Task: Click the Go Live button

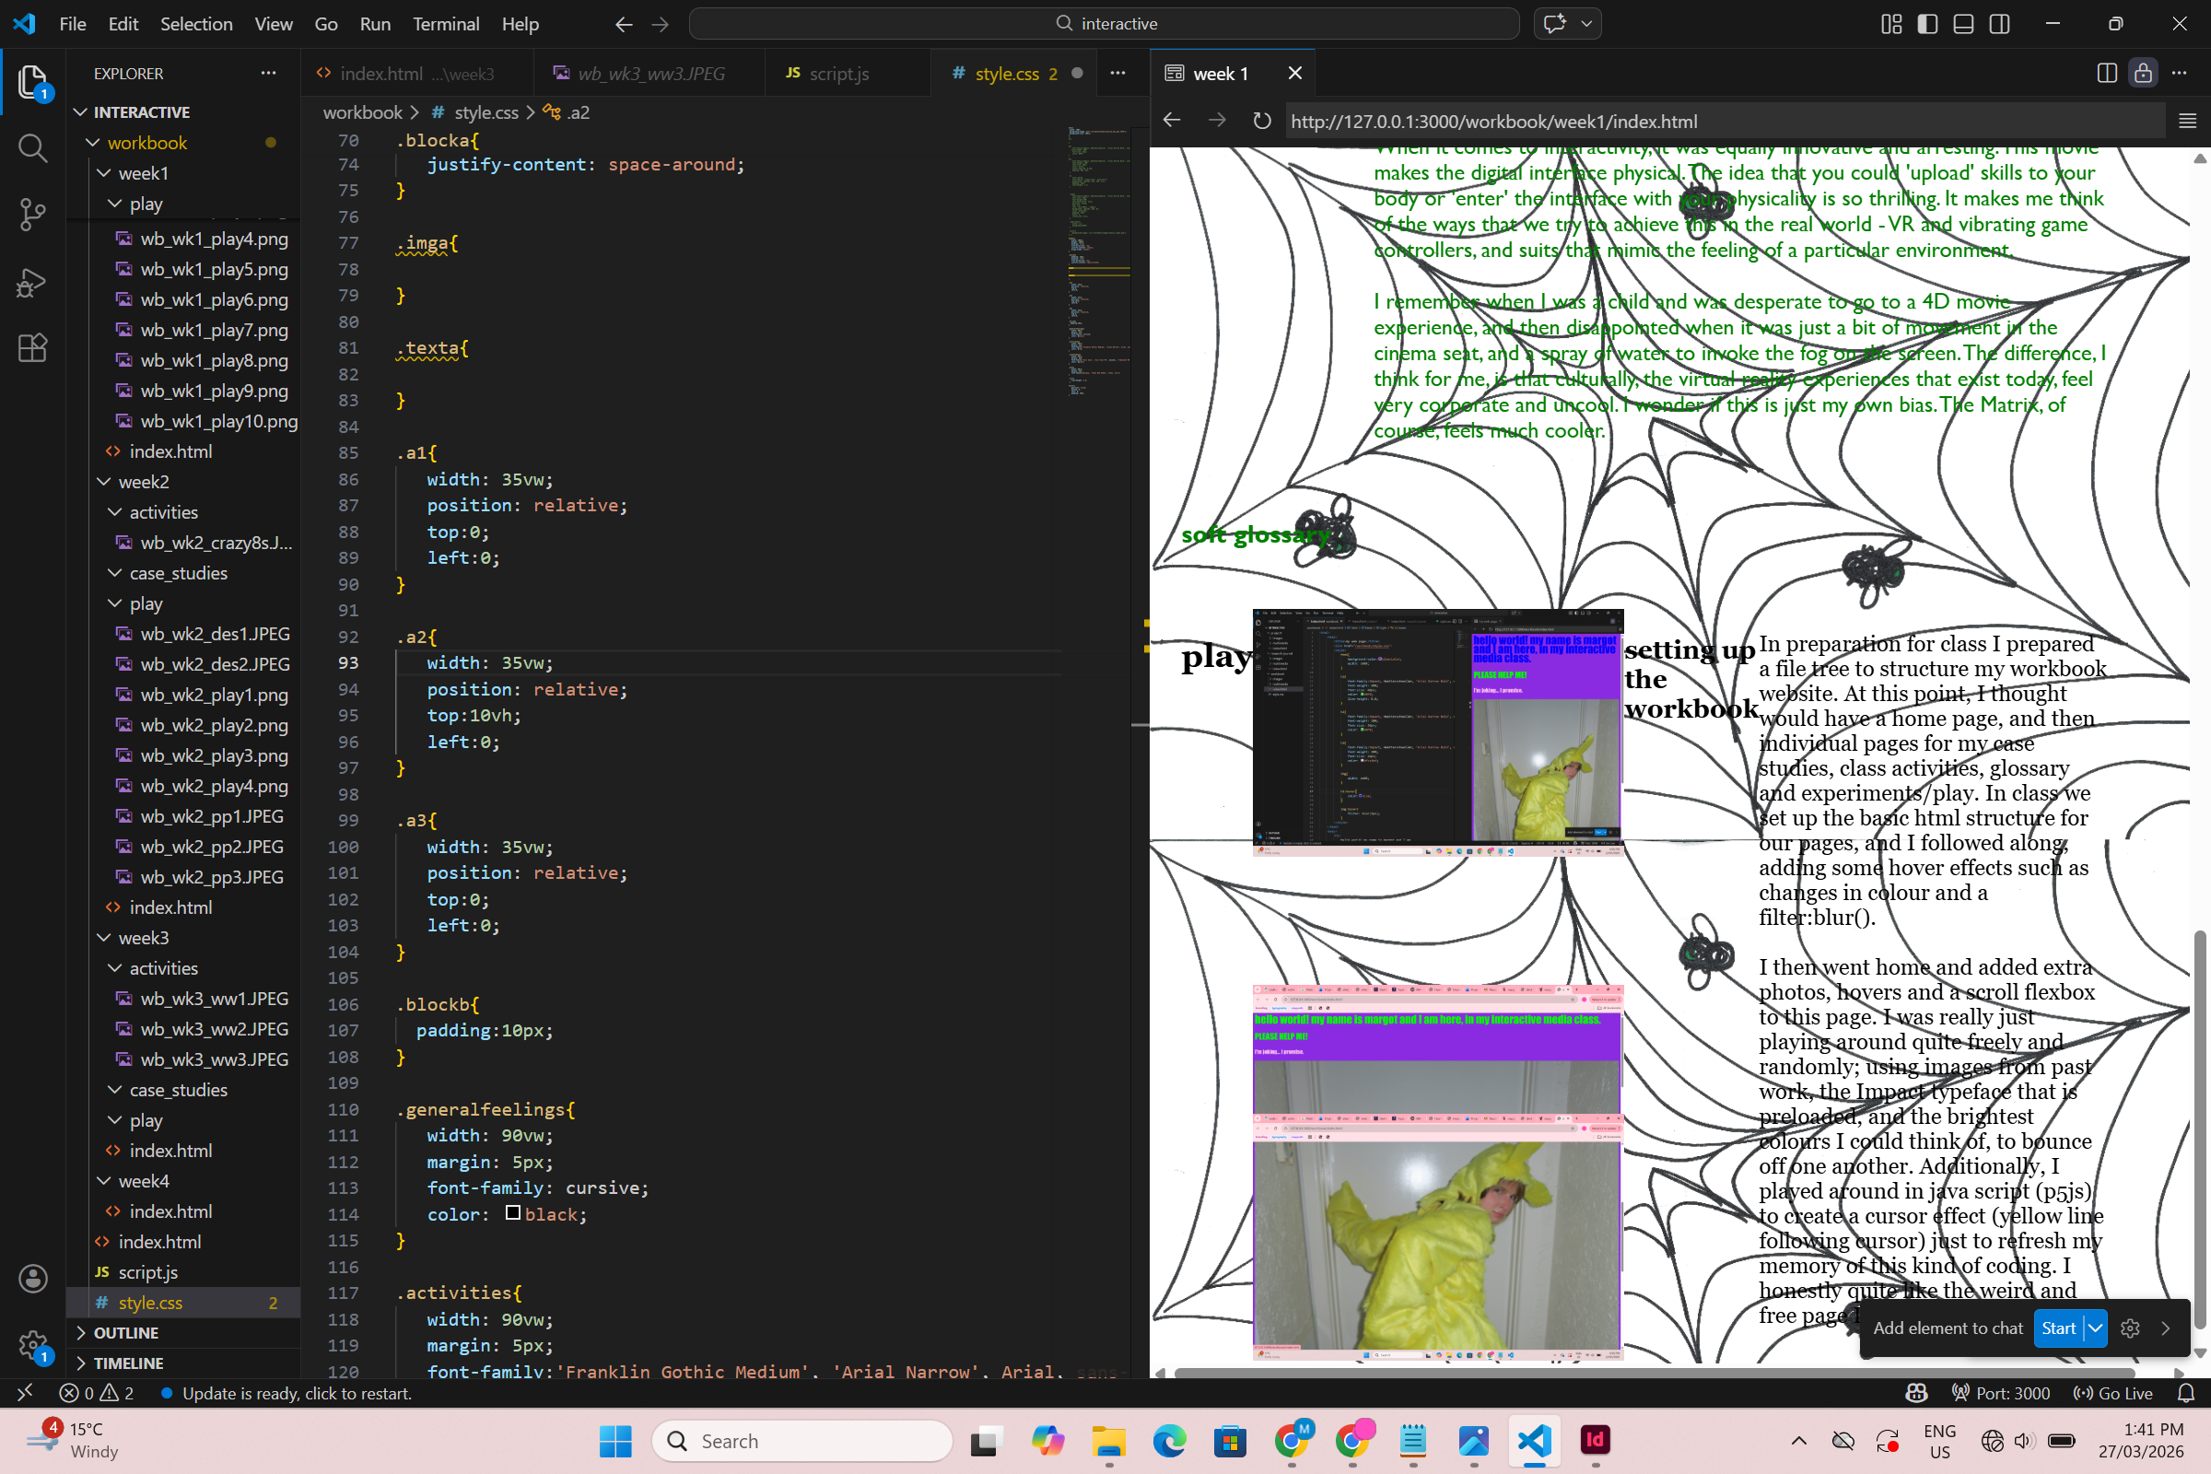Action: (2113, 1393)
